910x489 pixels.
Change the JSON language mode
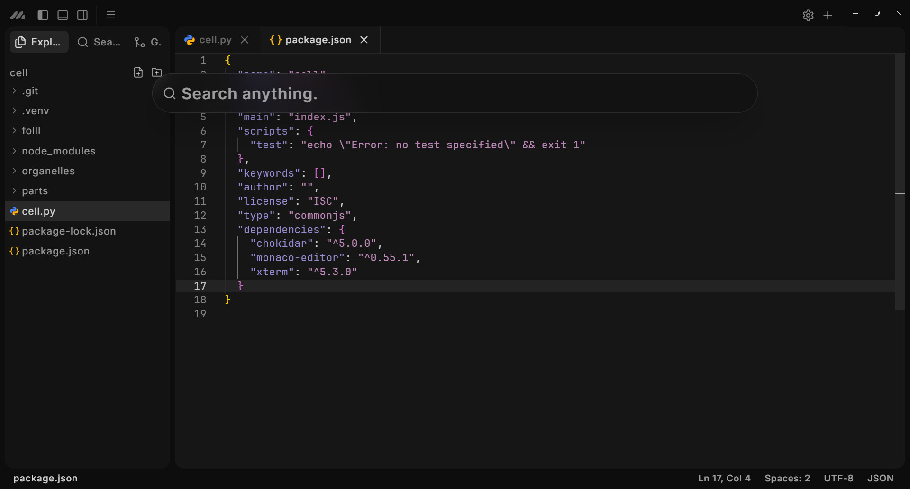[x=880, y=478]
